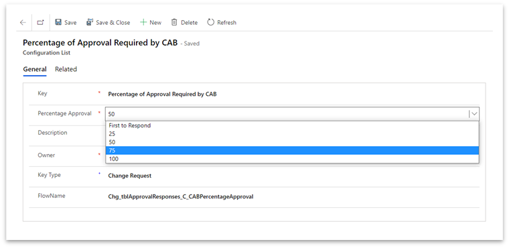The image size is (509, 248).
Task: Click the Save floppy disk icon
Action: pos(58,22)
